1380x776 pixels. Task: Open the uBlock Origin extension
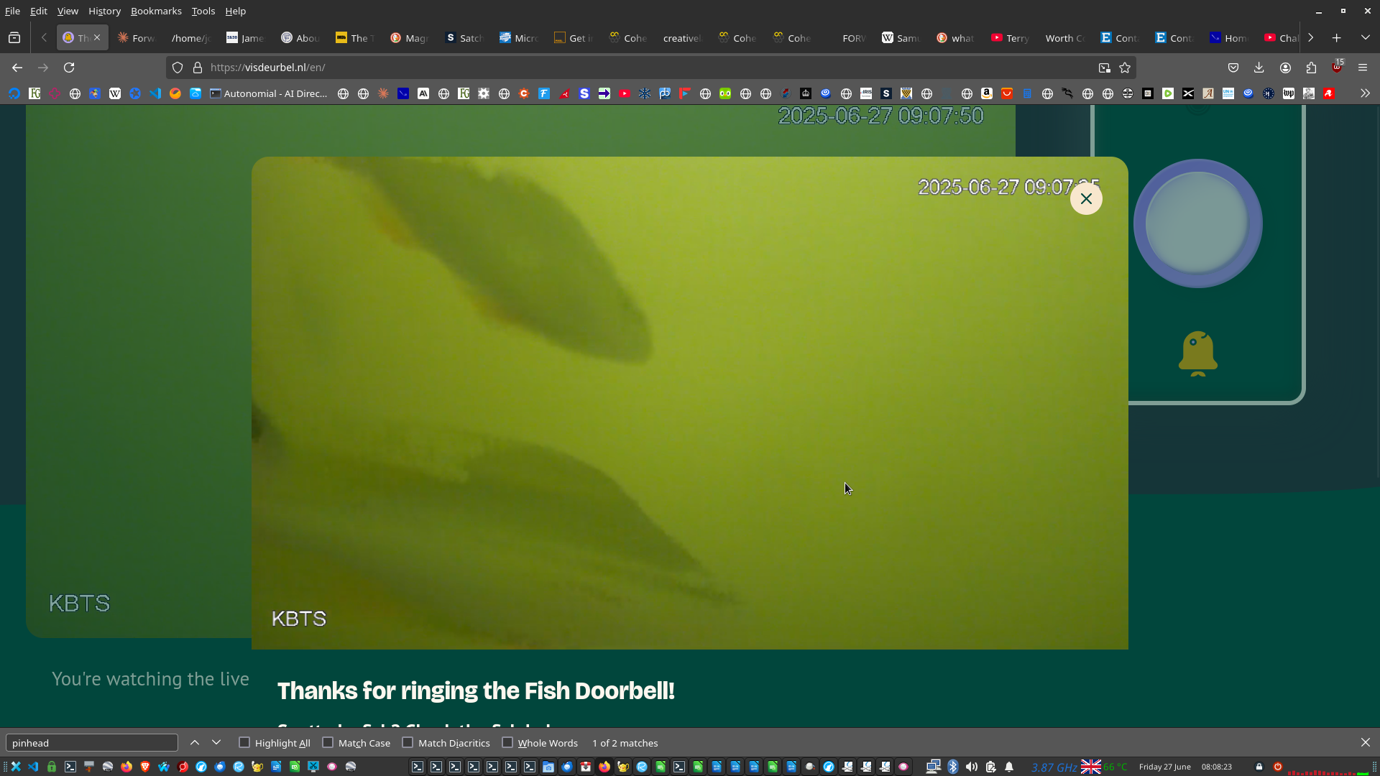coord(1337,67)
